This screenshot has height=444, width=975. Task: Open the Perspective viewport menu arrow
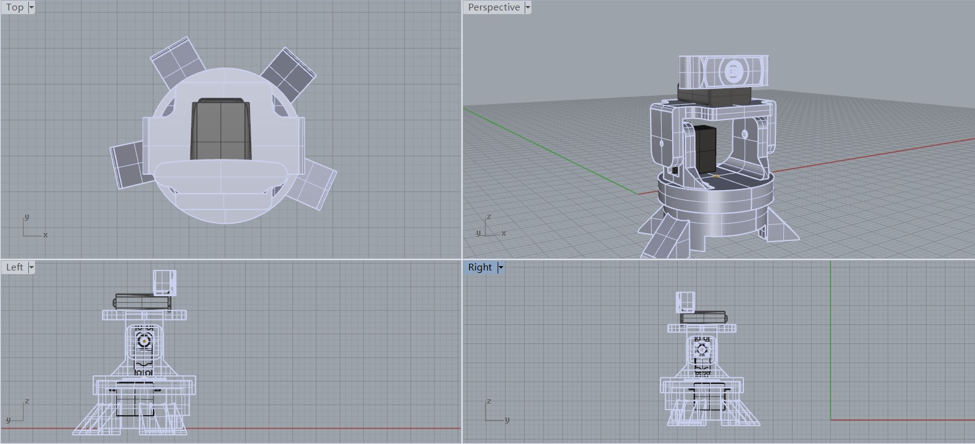tap(528, 7)
